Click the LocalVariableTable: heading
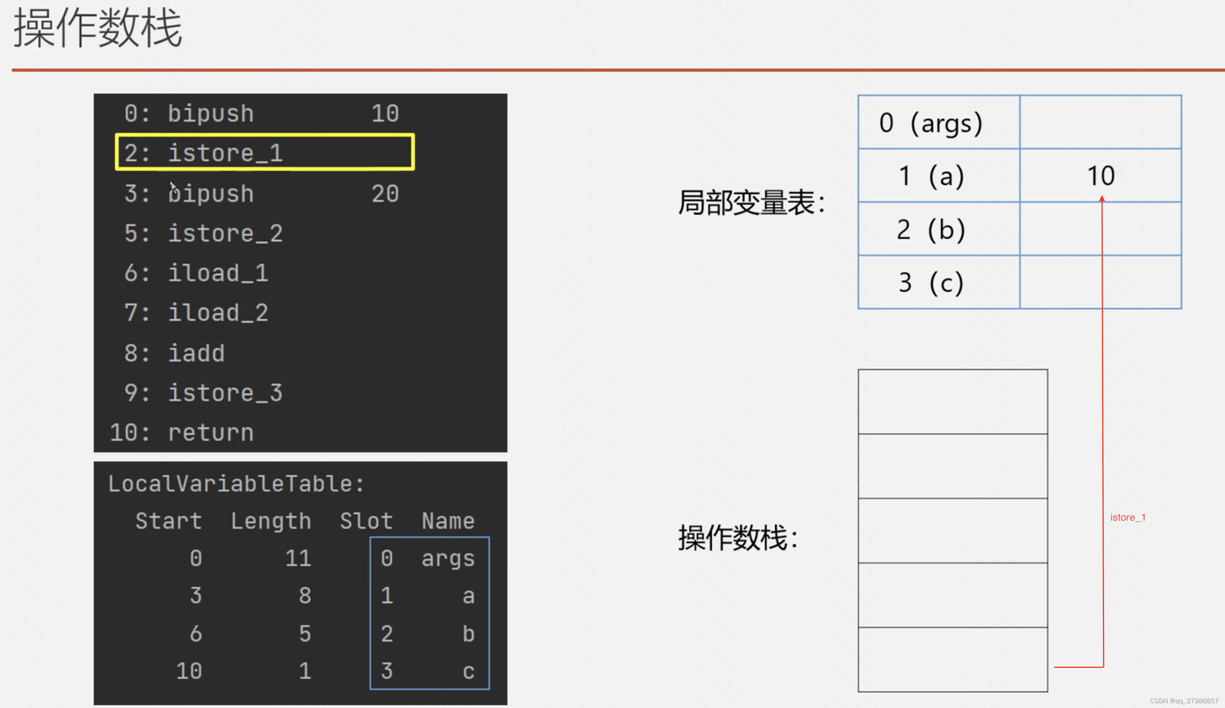This screenshot has height=708, width=1225. 236,484
